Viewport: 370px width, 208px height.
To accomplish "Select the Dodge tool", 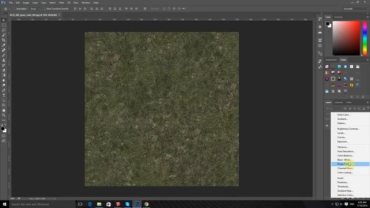I will [x=3, y=85].
